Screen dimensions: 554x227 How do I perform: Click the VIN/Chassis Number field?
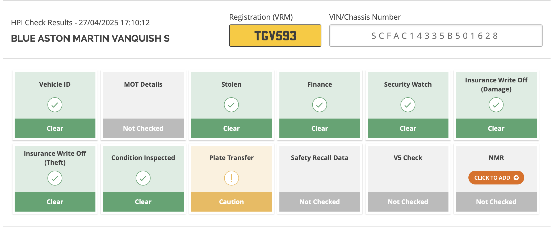[x=436, y=36]
